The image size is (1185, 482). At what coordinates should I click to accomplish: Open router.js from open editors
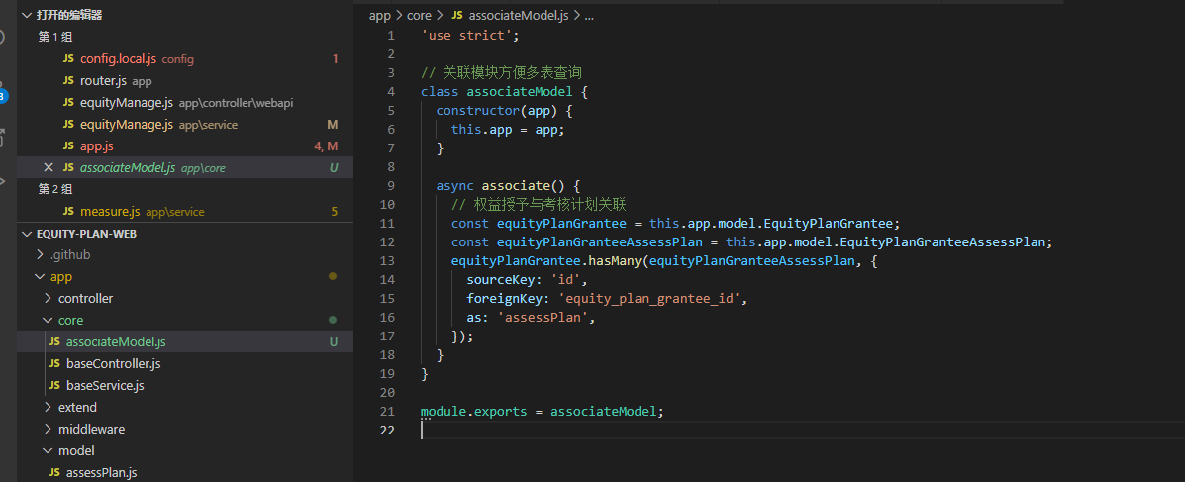(103, 80)
